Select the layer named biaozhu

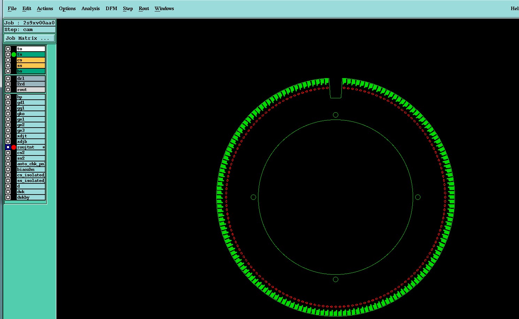(x=31, y=169)
